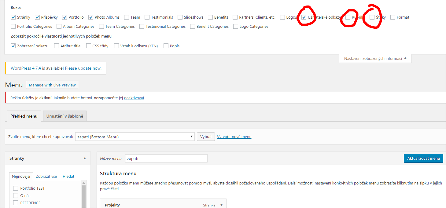
Task: Enable the Logo Categories checkbox
Action: tap(236, 27)
